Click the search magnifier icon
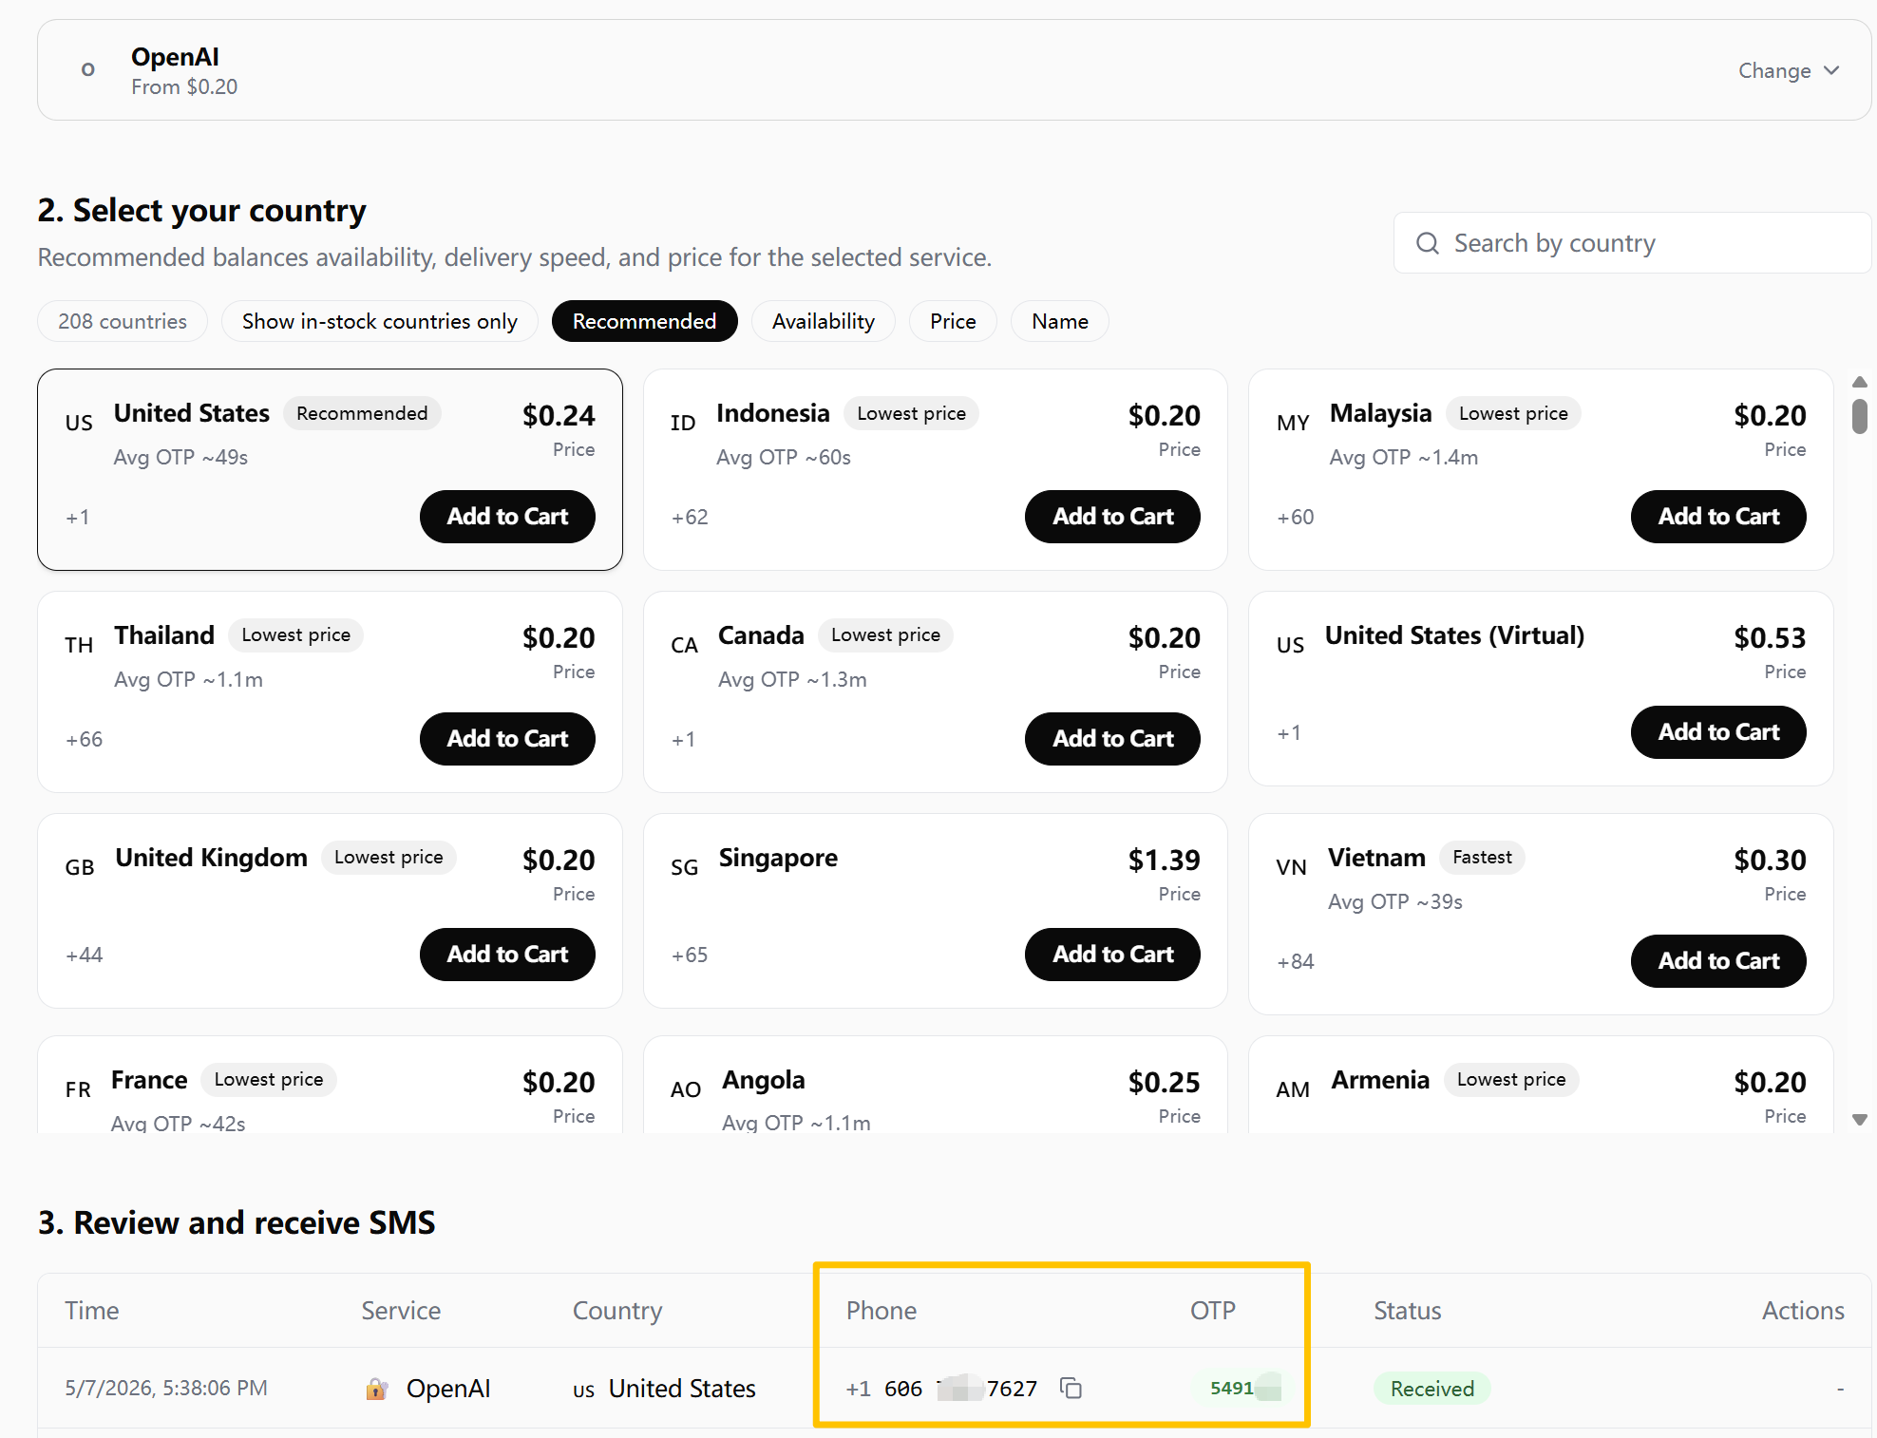 coord(1427,243)
